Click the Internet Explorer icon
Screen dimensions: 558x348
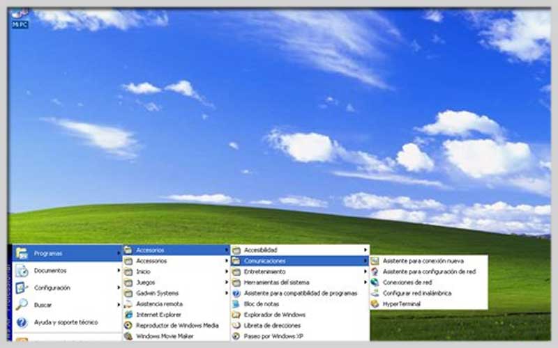click(x=128, y=315)
